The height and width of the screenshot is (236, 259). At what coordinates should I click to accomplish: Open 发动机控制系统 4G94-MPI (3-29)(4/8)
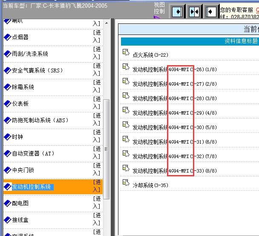coord(175,113)
